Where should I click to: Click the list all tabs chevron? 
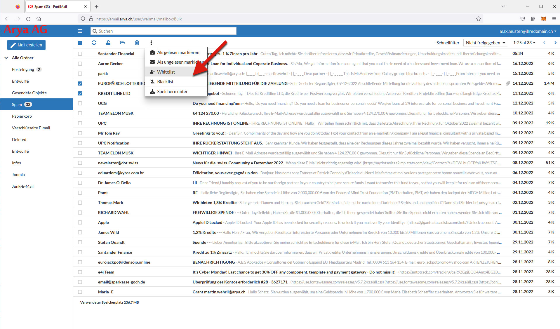pos(503,6)
